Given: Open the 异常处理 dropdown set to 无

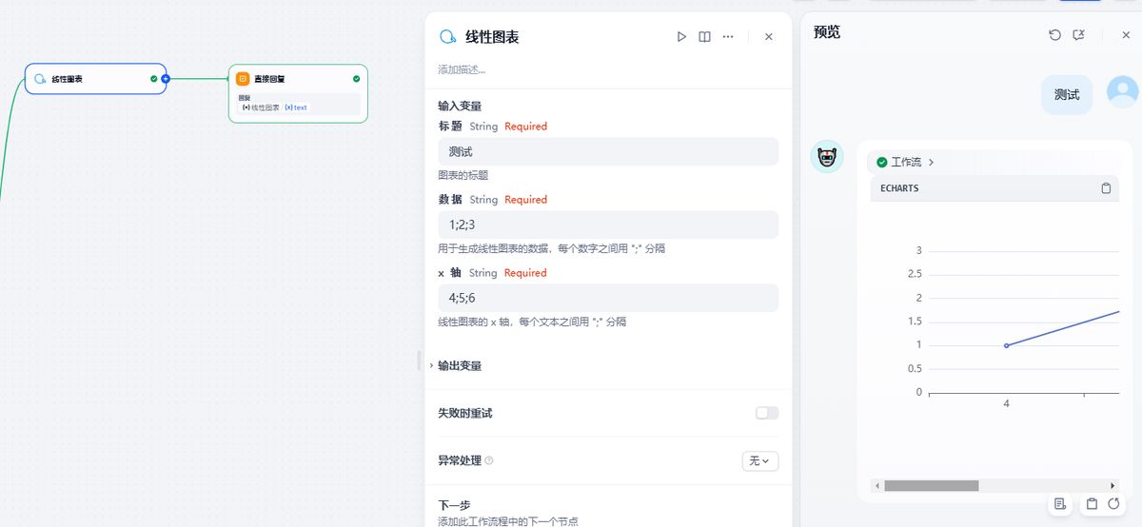Looking at the screenshot, I should coord(759,460).
